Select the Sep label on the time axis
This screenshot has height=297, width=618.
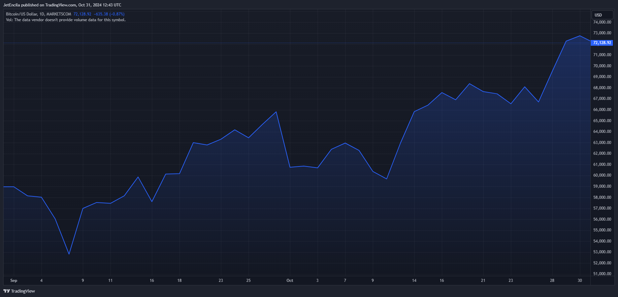pyautogui.click(x=14, y=281)
